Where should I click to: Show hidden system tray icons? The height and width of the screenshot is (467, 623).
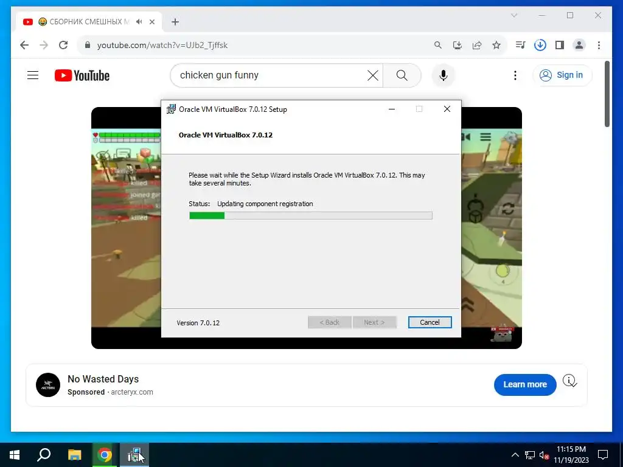click(515, 455)
